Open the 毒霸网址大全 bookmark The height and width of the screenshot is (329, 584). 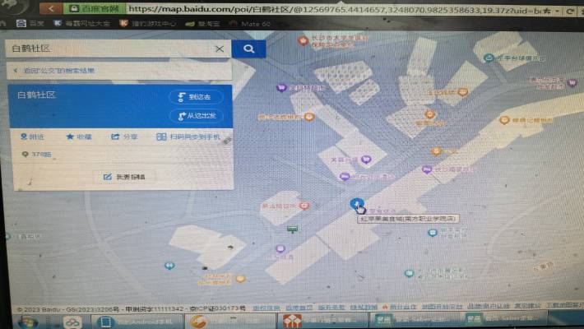coord(81,24)
